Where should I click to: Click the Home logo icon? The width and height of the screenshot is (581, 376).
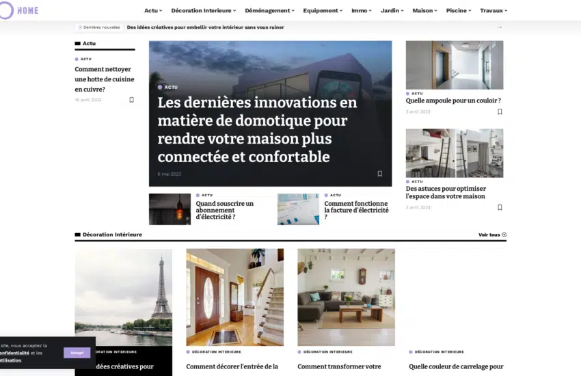tap(5, 10)
